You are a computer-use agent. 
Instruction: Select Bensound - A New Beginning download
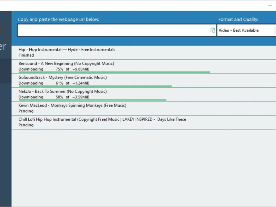[66, 63]
